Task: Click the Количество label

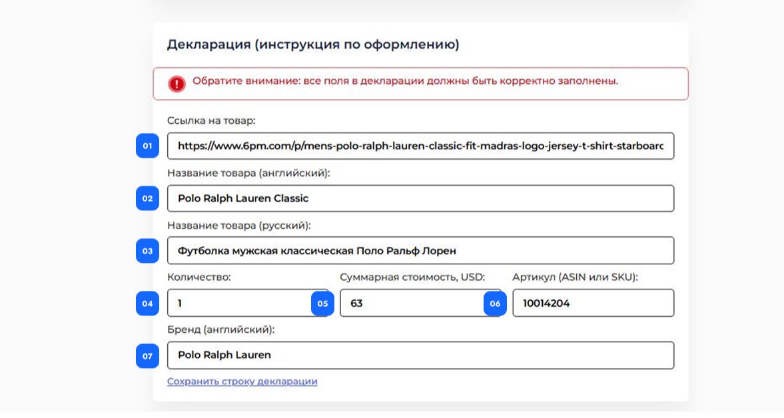Action: (x=199, y=277)
